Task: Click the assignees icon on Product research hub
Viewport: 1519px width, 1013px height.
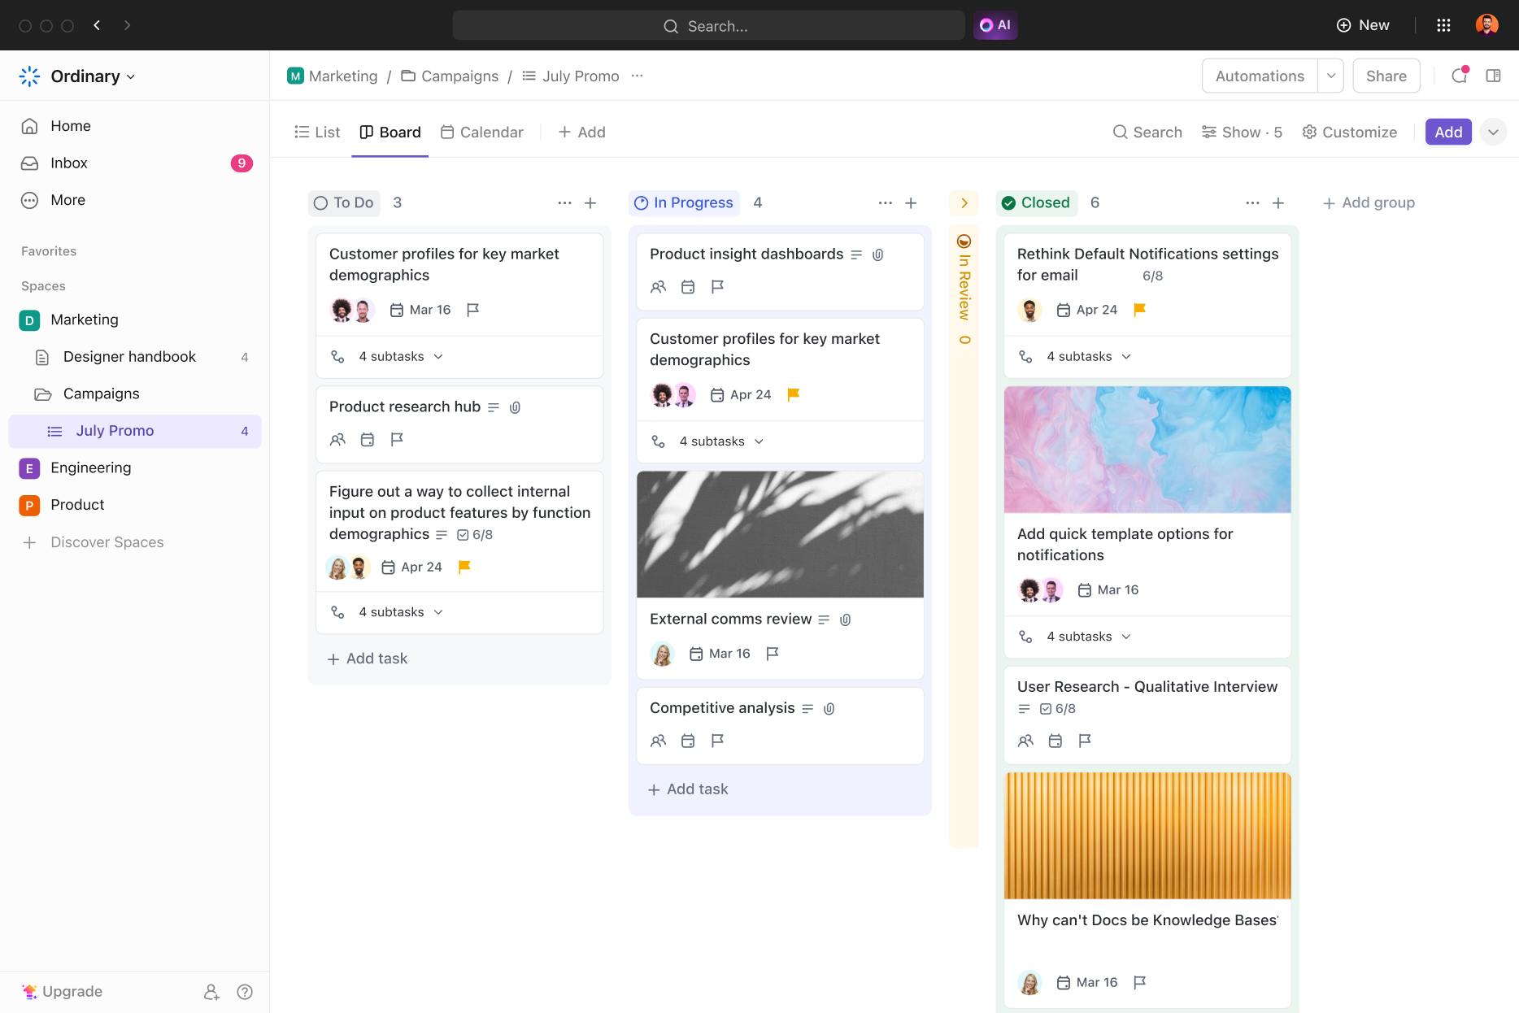Action: (338, 439)
